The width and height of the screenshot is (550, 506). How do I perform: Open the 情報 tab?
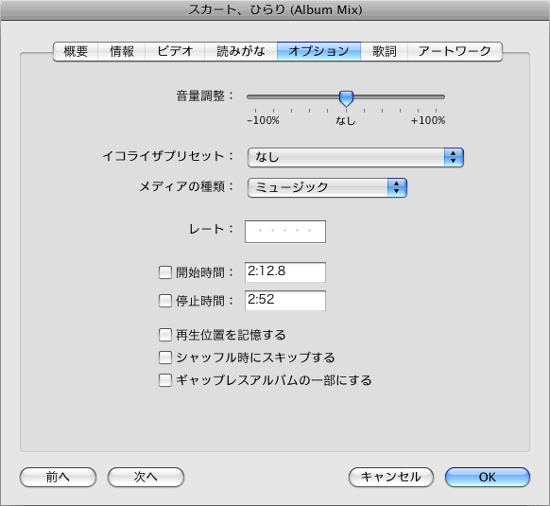click(121, 52)
